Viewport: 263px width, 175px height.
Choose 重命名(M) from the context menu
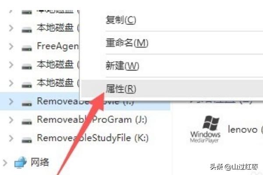[x=127, y=43]
